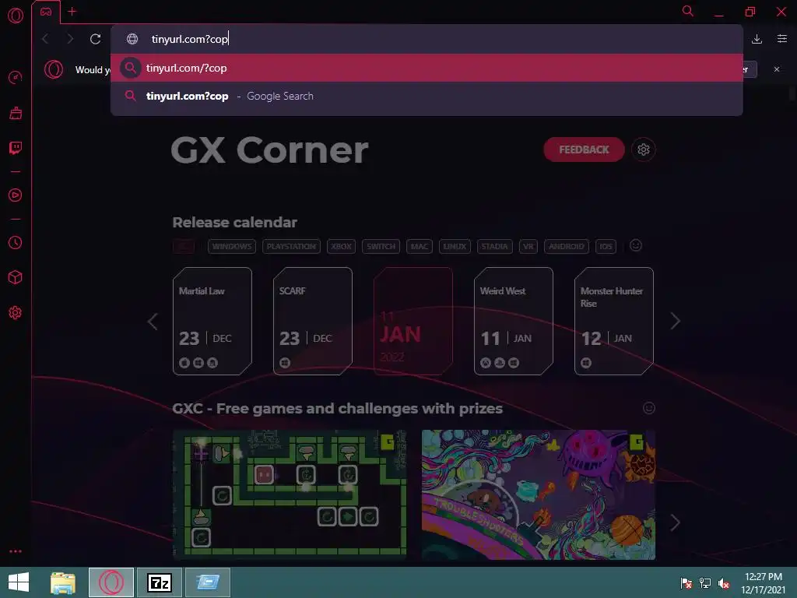797x598 pixels.
Task: Filter release calendar by STADIA
Action: coord(494,247)
